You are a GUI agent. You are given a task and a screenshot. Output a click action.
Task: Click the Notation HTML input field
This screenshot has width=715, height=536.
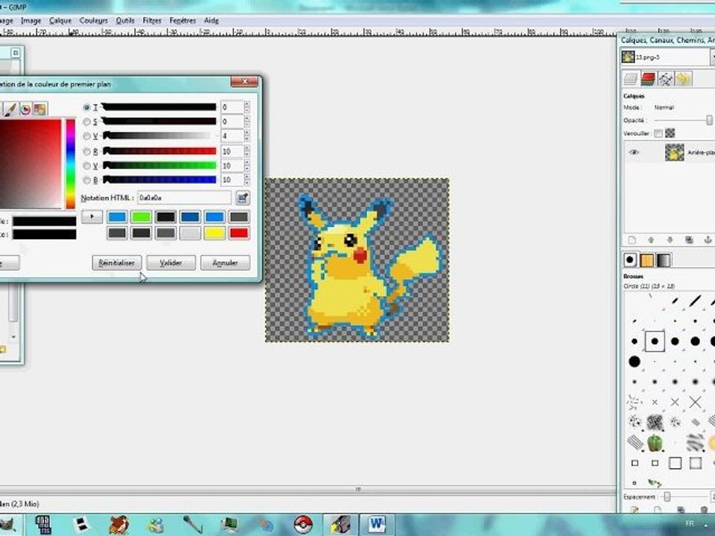(184, 198)
